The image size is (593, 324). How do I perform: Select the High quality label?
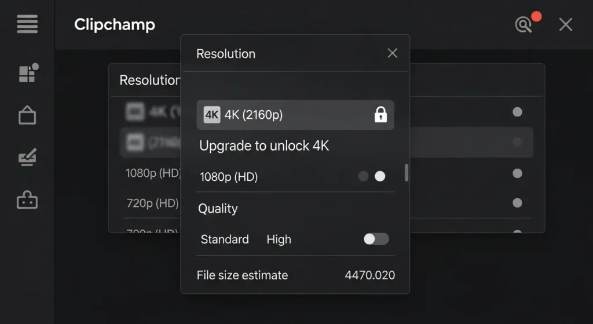click(279, 239)
